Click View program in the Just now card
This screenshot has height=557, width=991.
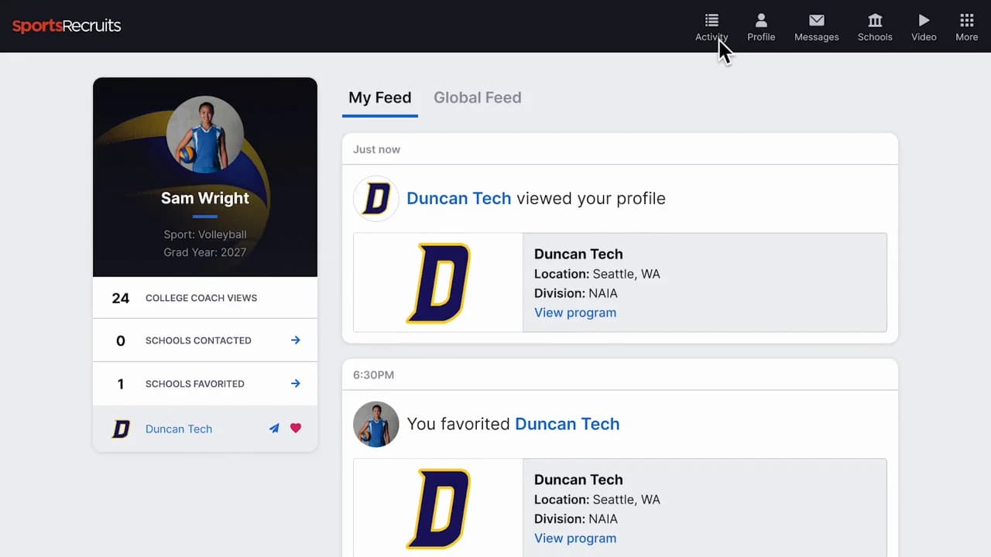[575, 313]
